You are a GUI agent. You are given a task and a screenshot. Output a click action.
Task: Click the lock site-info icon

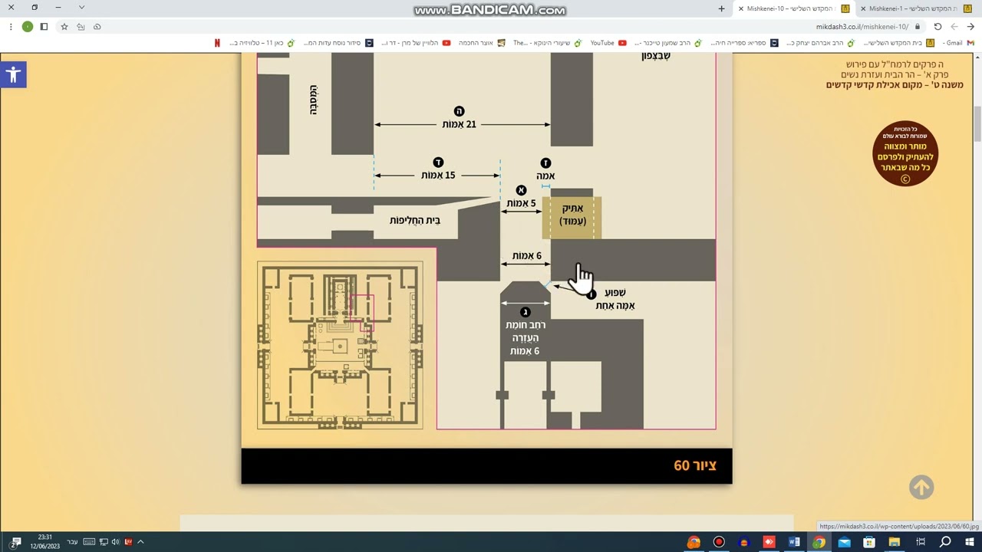point(918,26)
